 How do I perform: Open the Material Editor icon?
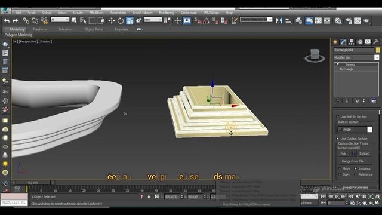tap(338, 21)
